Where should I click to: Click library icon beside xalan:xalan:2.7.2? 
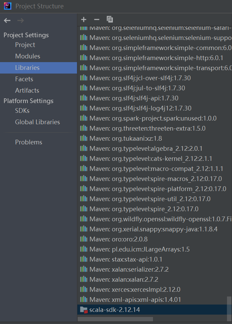point(84,279)
